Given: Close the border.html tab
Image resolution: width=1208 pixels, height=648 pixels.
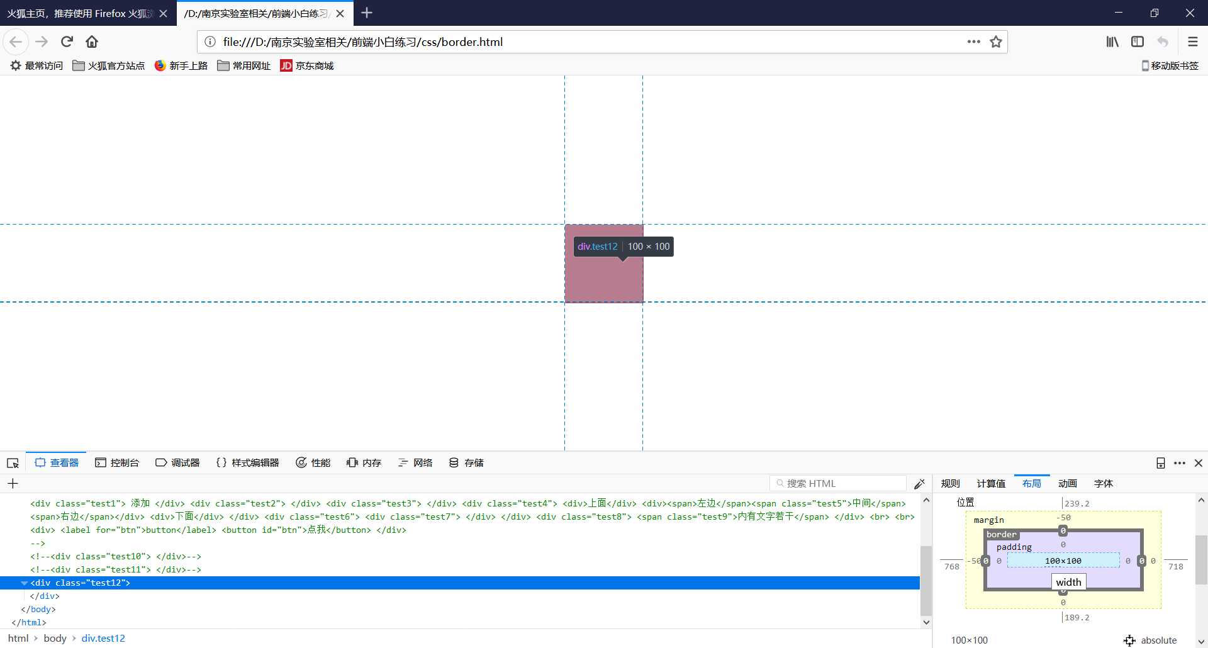Looking at the screenshot, I should [x=340, y=13].
